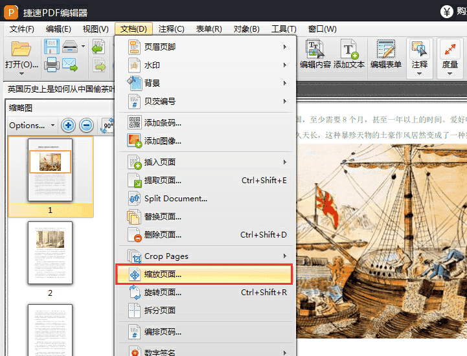Image resolution: width=467 pixels, height=356 pixels.
Task: Click the Save floppy disk icon
Action: click(52, 46)
